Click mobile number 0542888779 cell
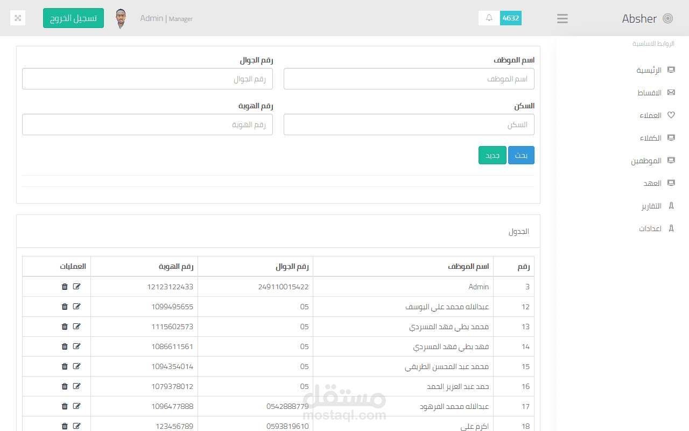Image resolution: width=689 pixels, height=431 pixels. 255,406
